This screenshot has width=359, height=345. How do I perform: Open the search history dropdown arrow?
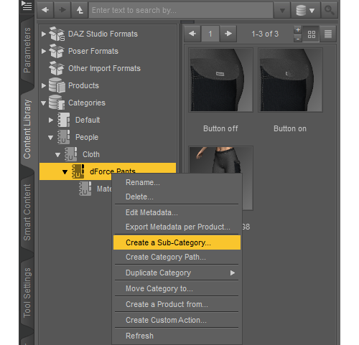click(282, 10)
